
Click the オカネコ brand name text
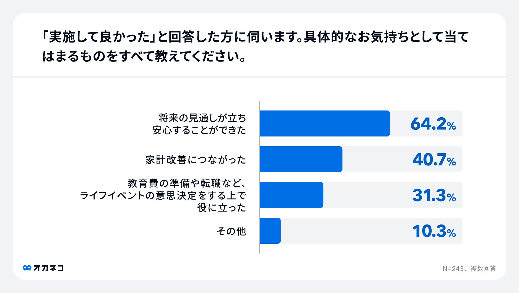click(49, 268)
